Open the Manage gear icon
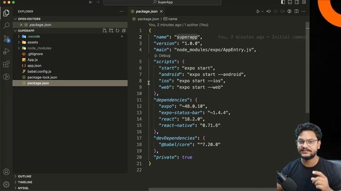The height and width of the screenshot is (191, 341). [x=6, y=184]
